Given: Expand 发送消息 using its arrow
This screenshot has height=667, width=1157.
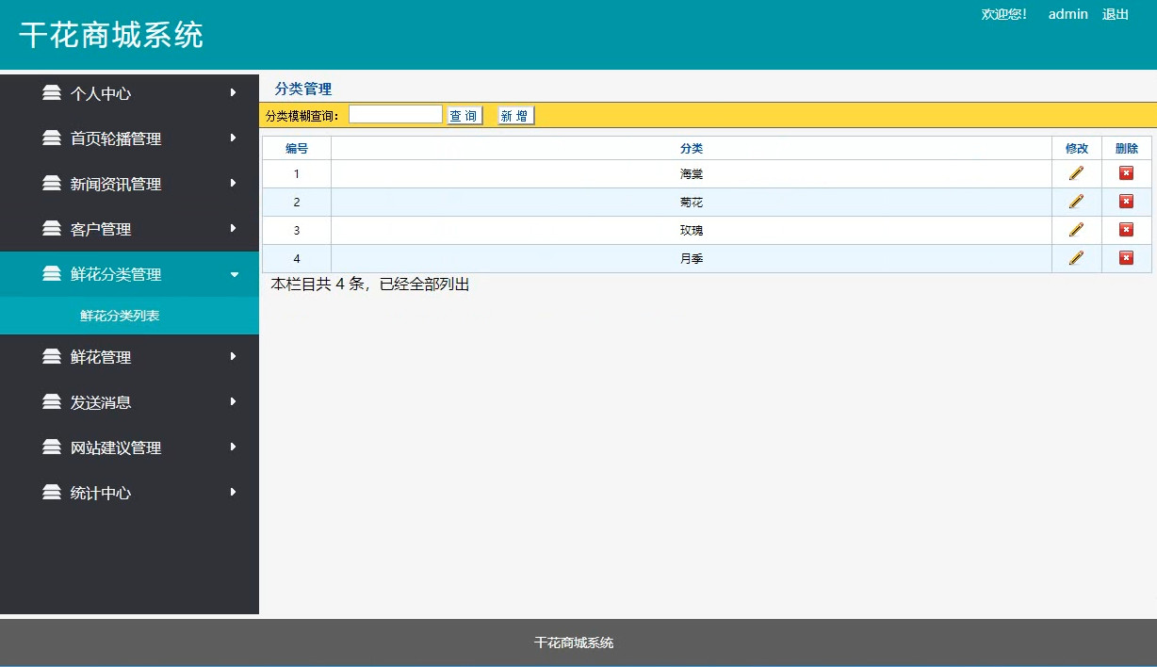Looking at the screenshot, I should coord(233,401).
